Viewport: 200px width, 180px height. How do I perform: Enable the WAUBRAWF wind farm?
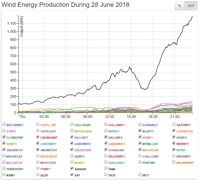coord(174,162)
